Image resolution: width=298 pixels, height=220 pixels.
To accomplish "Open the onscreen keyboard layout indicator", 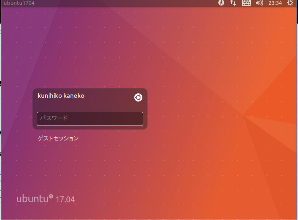I will (x=246, y=3).
